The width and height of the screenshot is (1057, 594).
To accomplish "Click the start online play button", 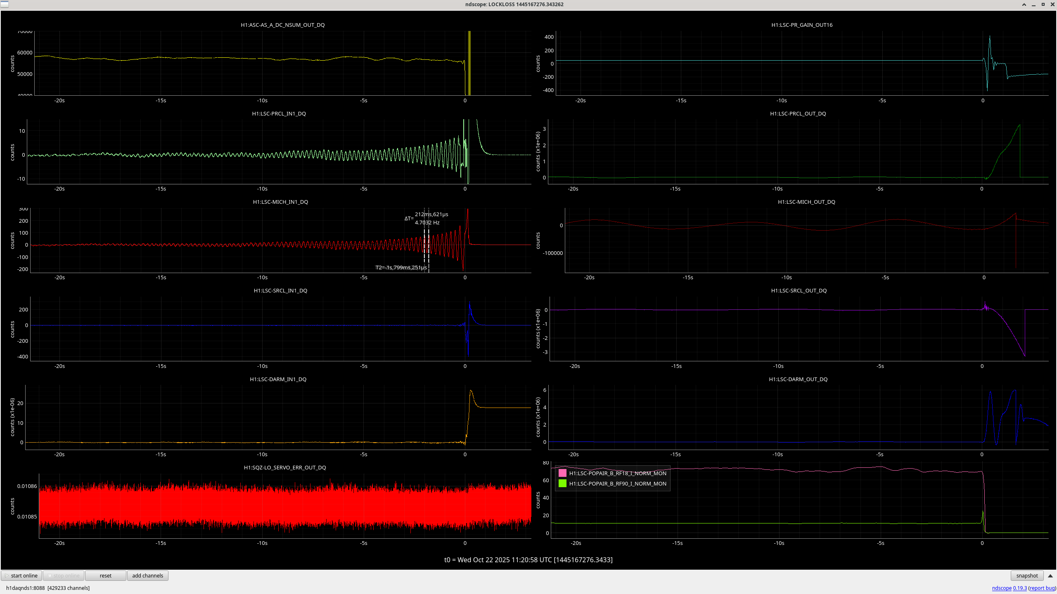I will 22,575.
